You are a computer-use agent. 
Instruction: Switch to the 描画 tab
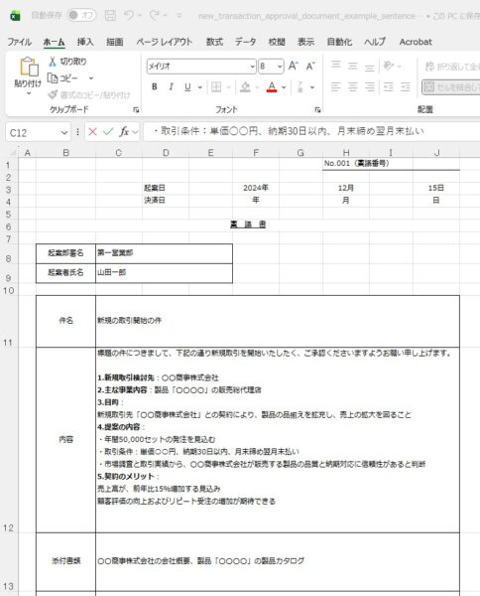tap(115, 42)
